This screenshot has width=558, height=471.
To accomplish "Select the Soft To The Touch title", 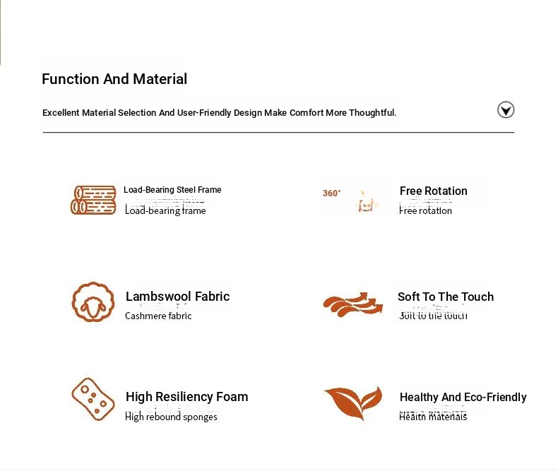I will [445, 297].
